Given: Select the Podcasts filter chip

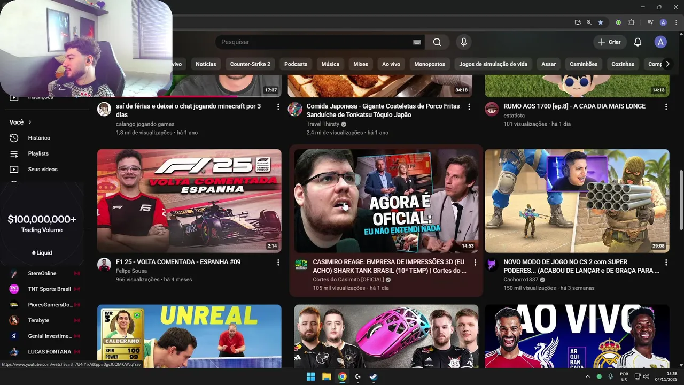Looking at the screenshot, I should (296, 64).
